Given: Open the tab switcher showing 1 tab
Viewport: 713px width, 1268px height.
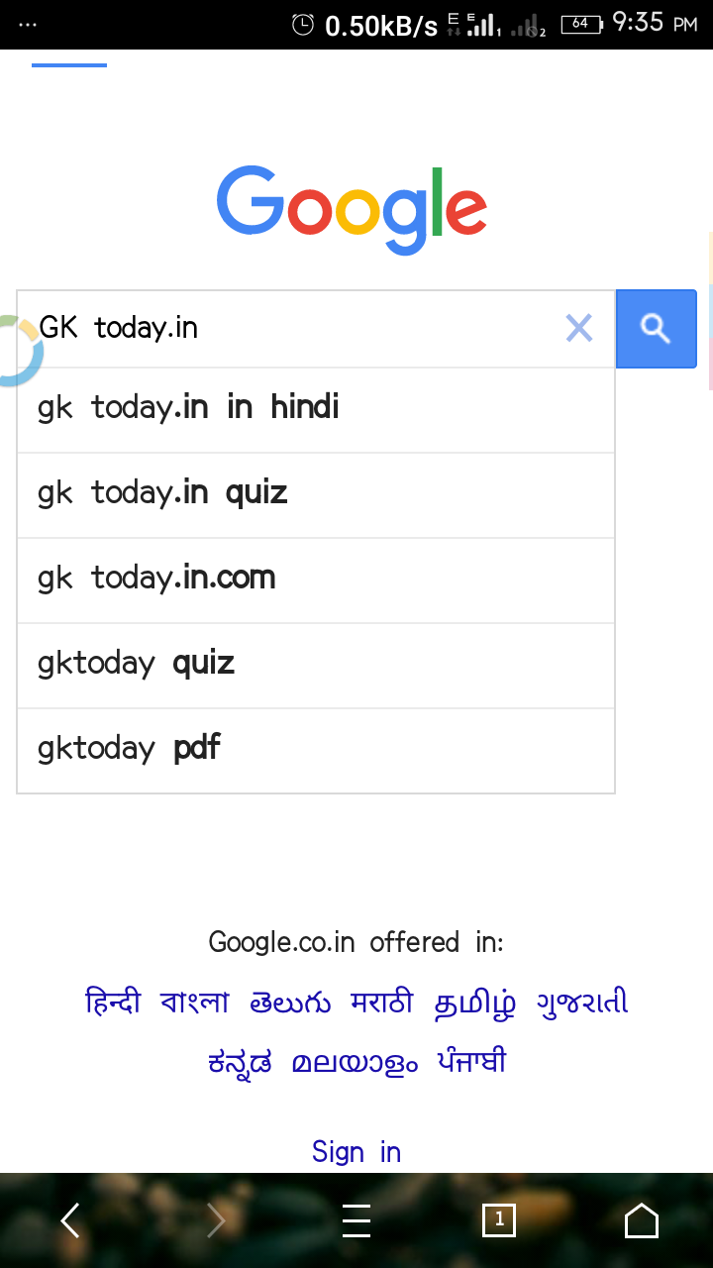Looking at the screenshot, I should pyautogui.click(x=499, y=1220).
